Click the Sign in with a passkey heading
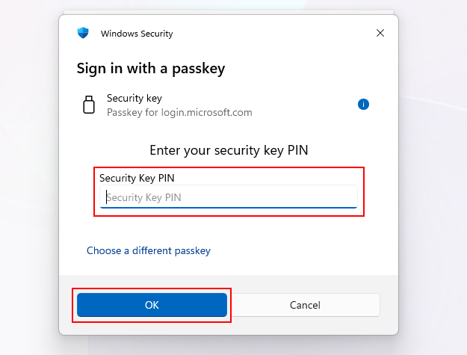 [151, 69]
